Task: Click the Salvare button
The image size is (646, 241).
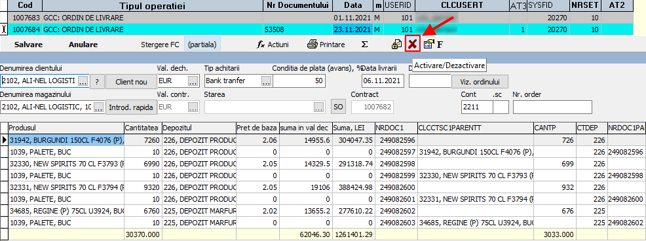Action: pos(28,45)
